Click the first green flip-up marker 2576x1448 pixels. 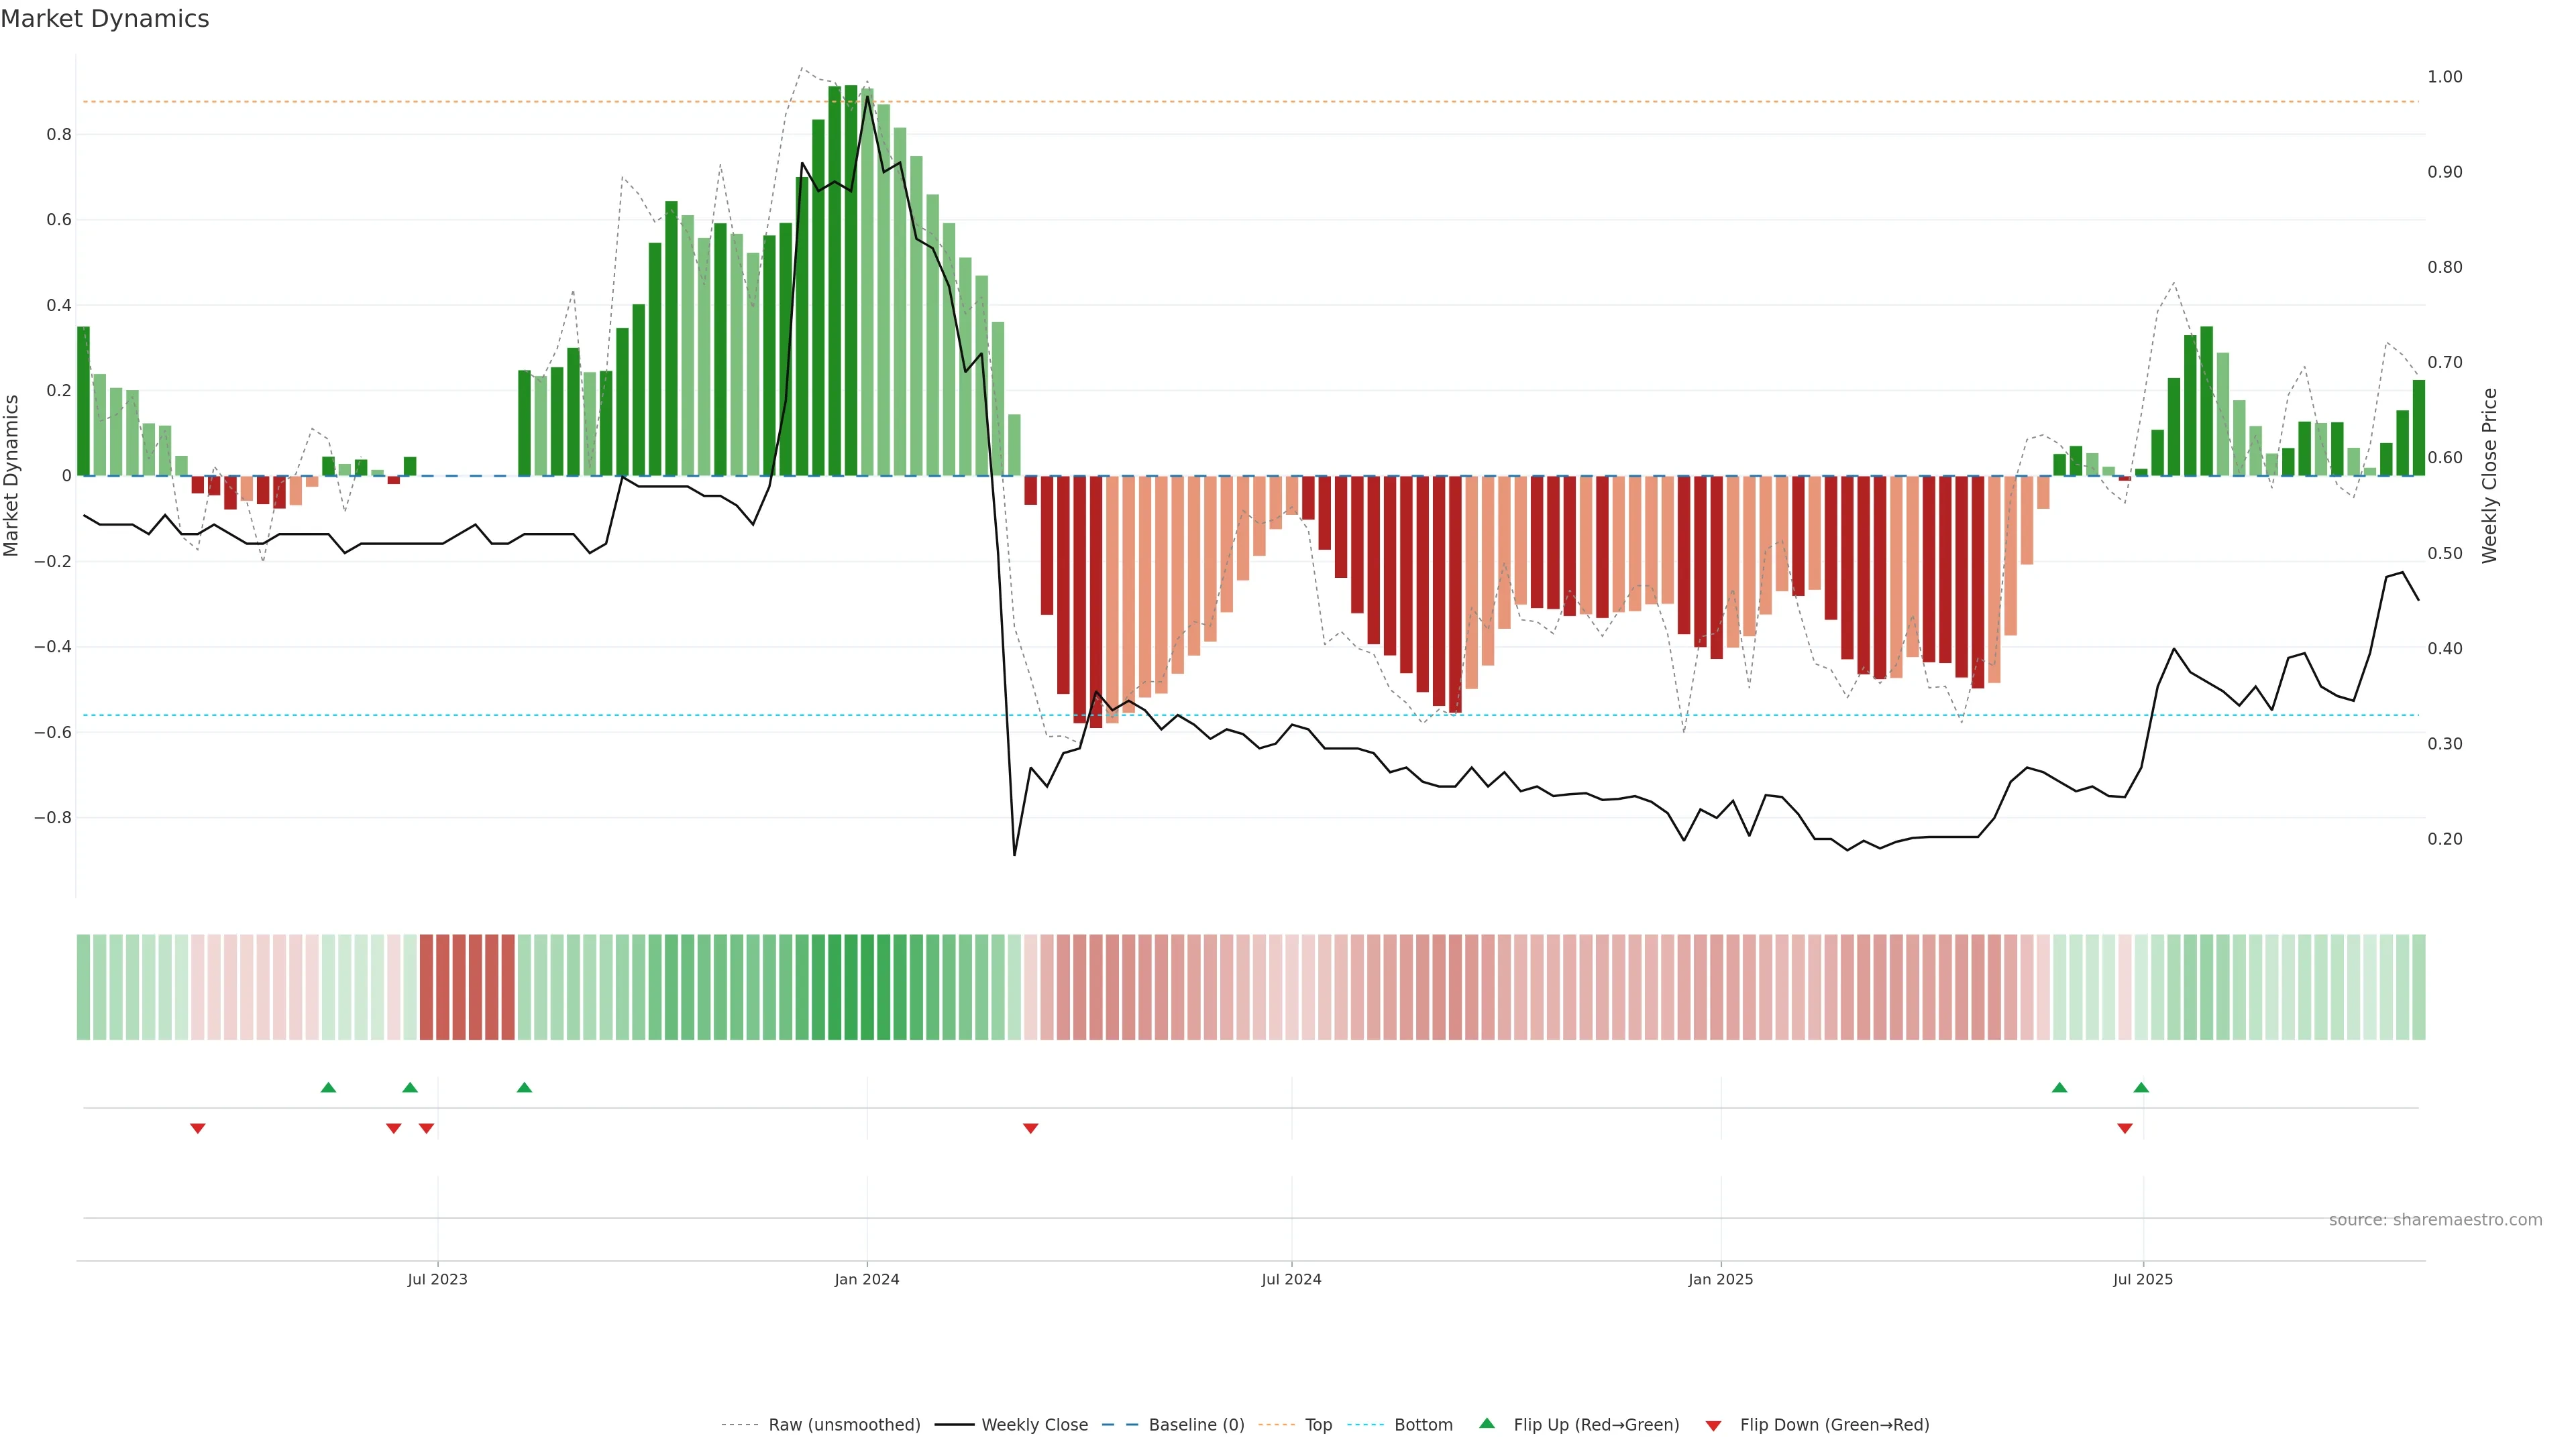[x=328, y=1087]
